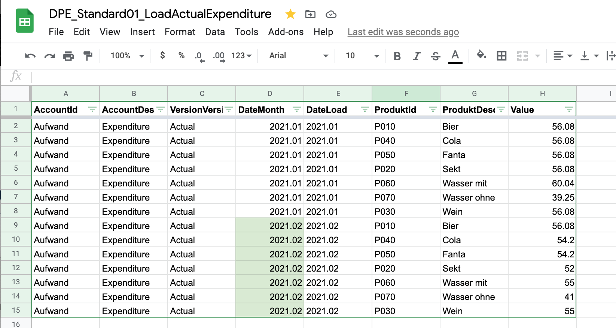Screen dimensions: 616x328
Task: Select column A header
Action: pyautogui.click(x=65, y=93)
